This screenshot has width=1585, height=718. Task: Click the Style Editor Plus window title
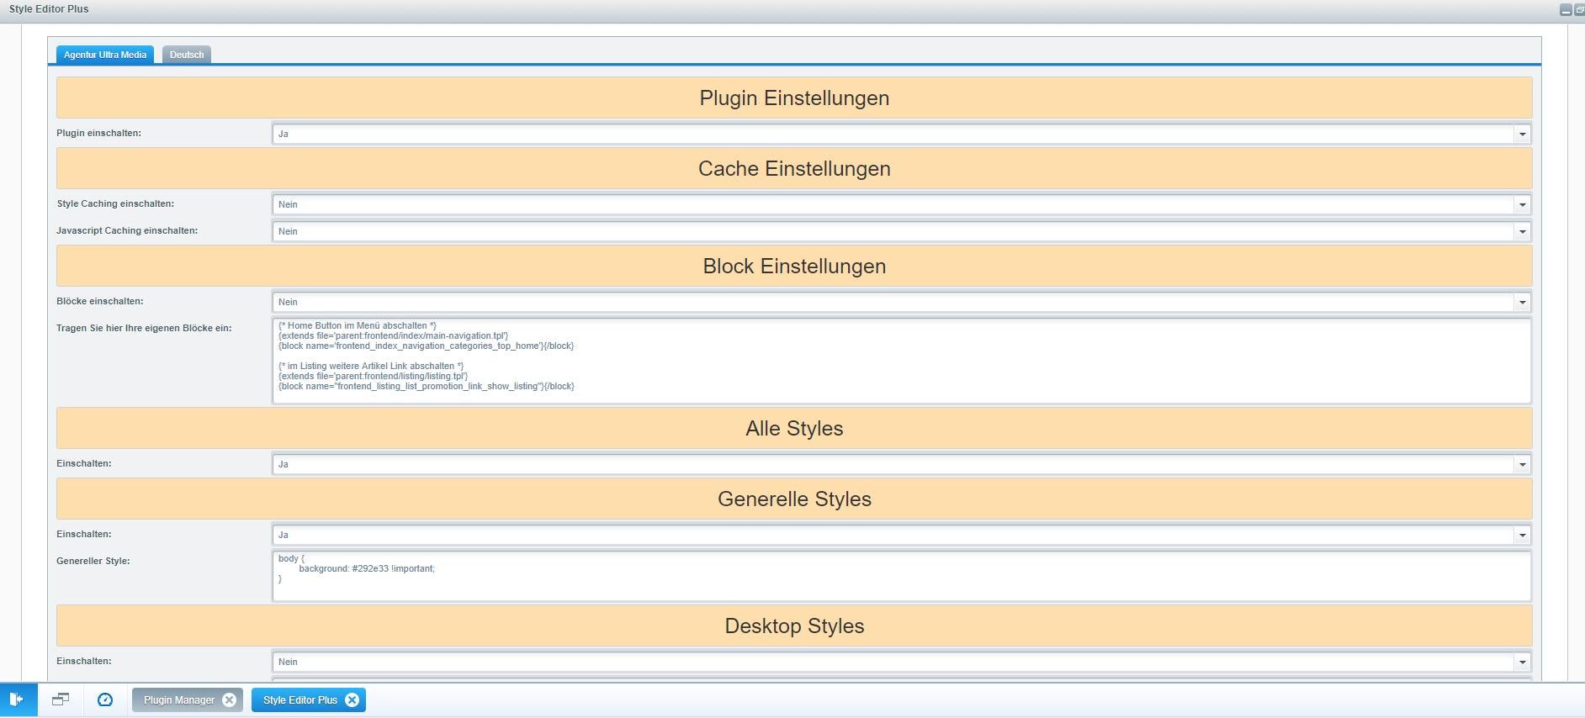click(49, 9)
